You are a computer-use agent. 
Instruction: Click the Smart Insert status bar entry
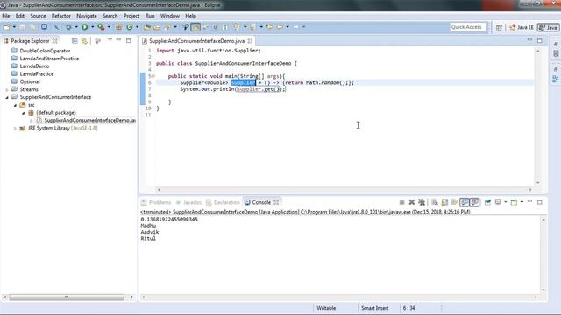tap(374, 308)
